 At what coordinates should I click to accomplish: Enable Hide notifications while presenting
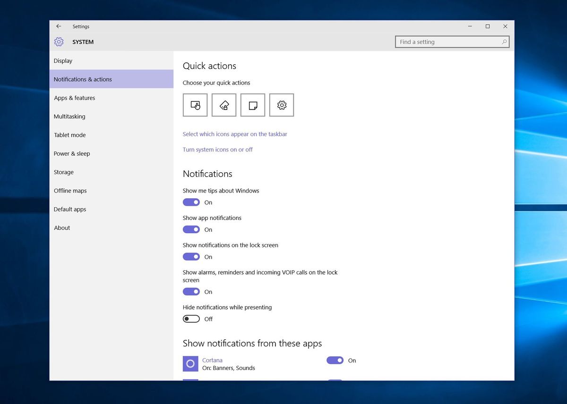[191, 319]
